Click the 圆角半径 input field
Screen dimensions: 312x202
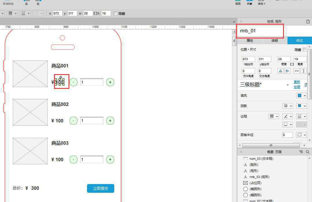pyautogui.click(x=287, y=135)
